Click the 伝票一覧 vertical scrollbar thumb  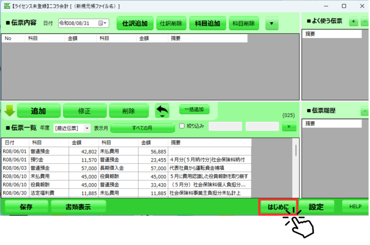pyautogui.click(x=296, y=150)
